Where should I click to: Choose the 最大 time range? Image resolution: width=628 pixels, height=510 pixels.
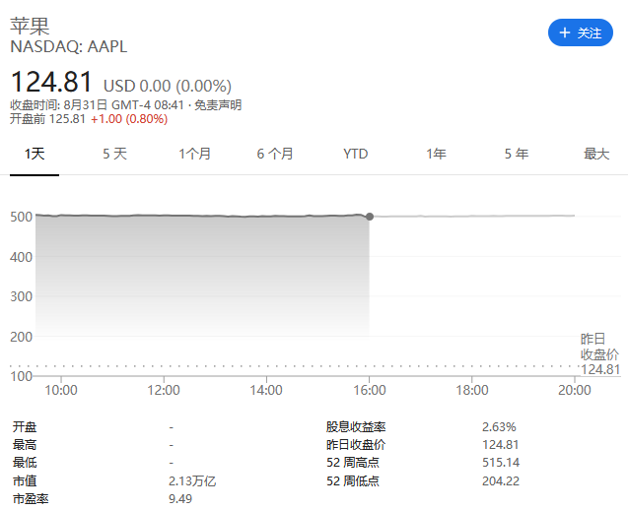click(596, 154)
